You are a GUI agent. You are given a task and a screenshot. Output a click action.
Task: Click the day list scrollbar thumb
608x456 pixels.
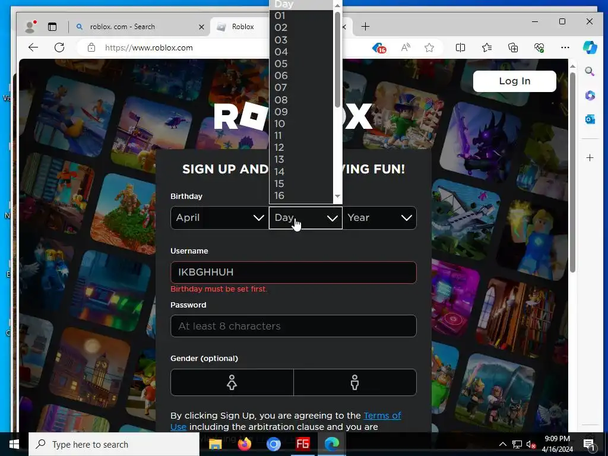pos(337,59)
